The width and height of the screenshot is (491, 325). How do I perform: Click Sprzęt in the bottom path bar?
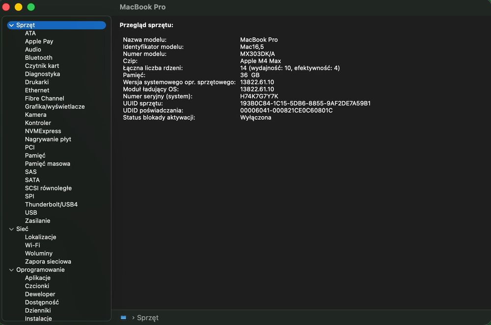(147, 318)
